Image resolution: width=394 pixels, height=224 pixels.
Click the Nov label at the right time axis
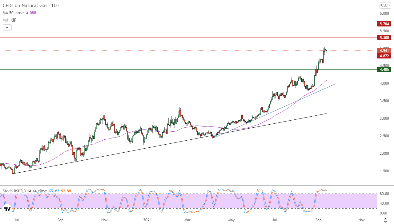tap(362, 220)
